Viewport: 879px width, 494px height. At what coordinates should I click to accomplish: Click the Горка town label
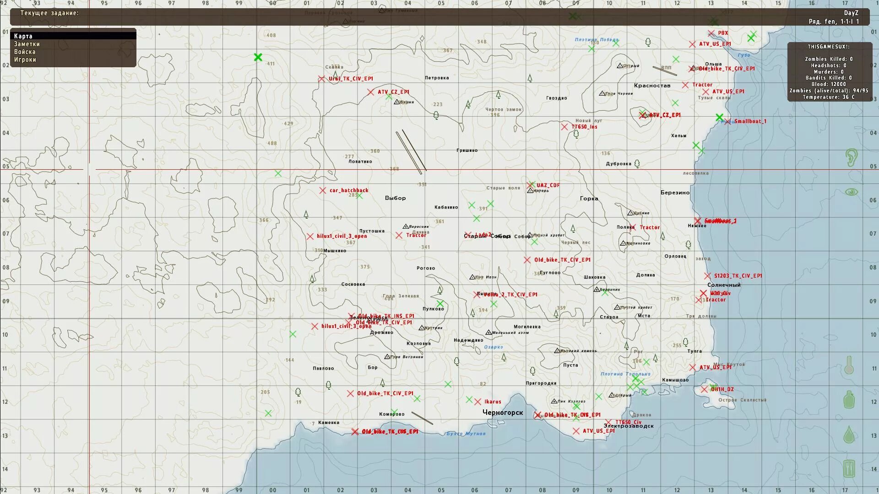tap(589, 199)
